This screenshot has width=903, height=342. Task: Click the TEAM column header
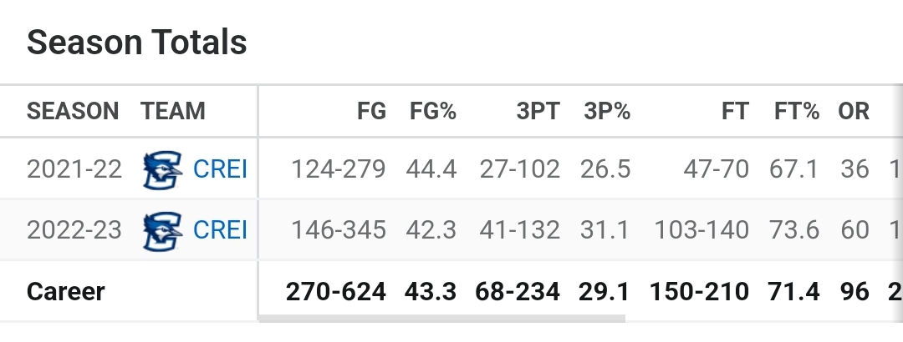tap(173, 111)
